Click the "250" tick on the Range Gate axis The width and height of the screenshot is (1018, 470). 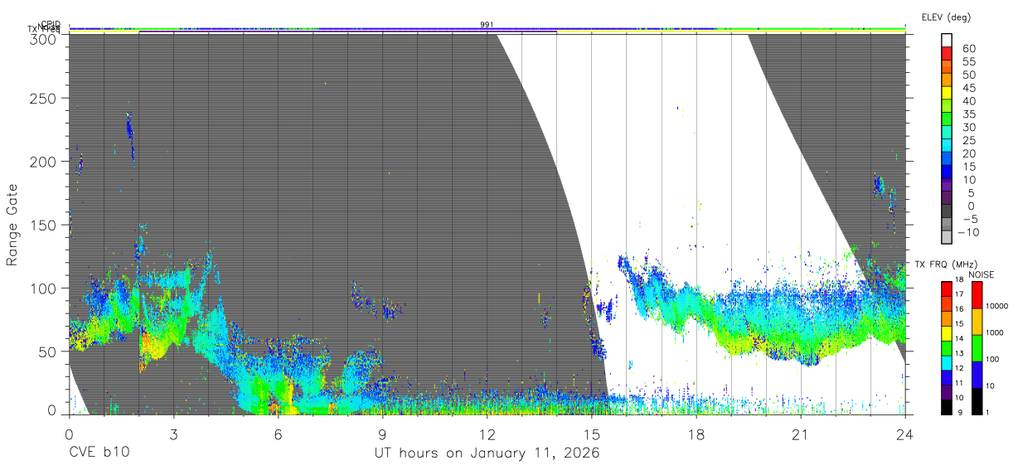pos(43,98)
